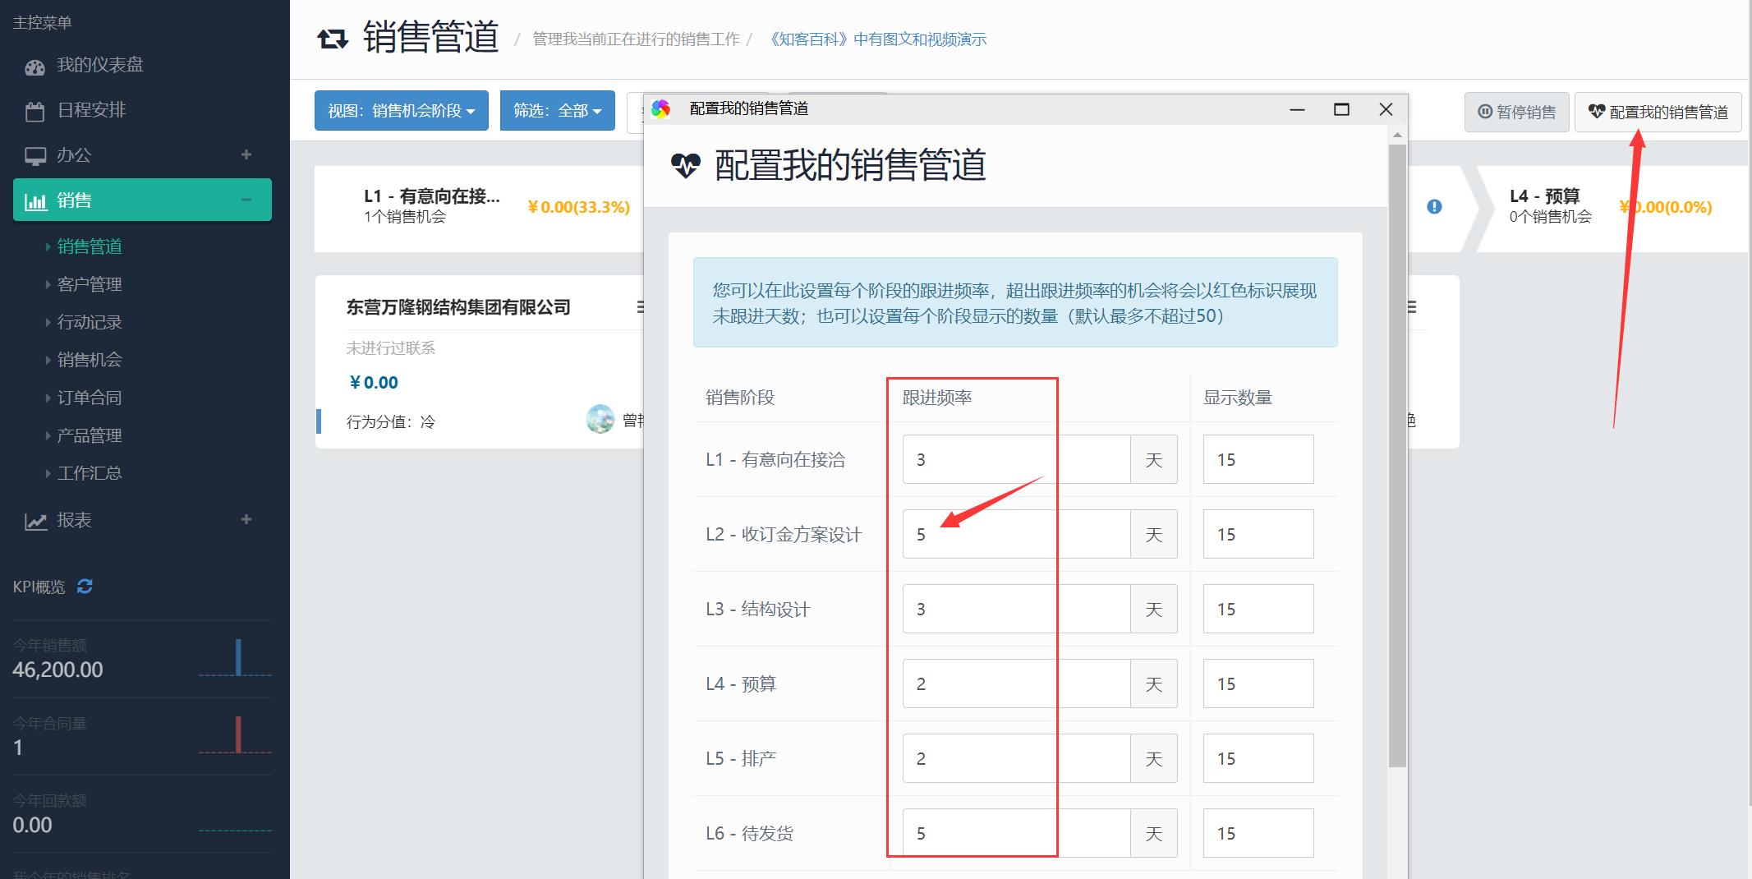Screen dimensions: 1752x879
Task: Edit the L3 结构设计 display count field
Action: click(x=1258, y=609)
